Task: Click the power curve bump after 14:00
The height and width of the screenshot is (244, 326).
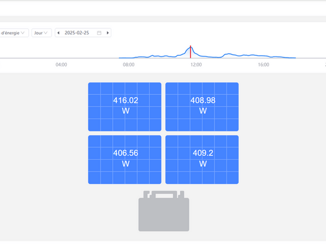Action: click(x=229, y=54)
